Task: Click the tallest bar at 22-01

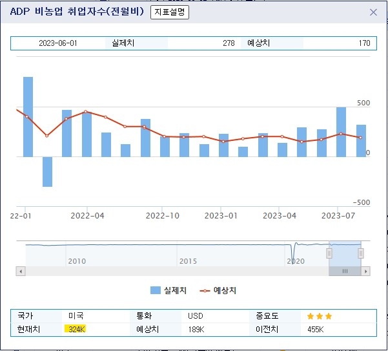Action: [x=28, y=116]
